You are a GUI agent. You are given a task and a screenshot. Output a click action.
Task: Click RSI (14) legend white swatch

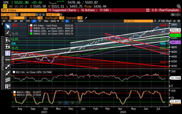(x=14, y=72)
